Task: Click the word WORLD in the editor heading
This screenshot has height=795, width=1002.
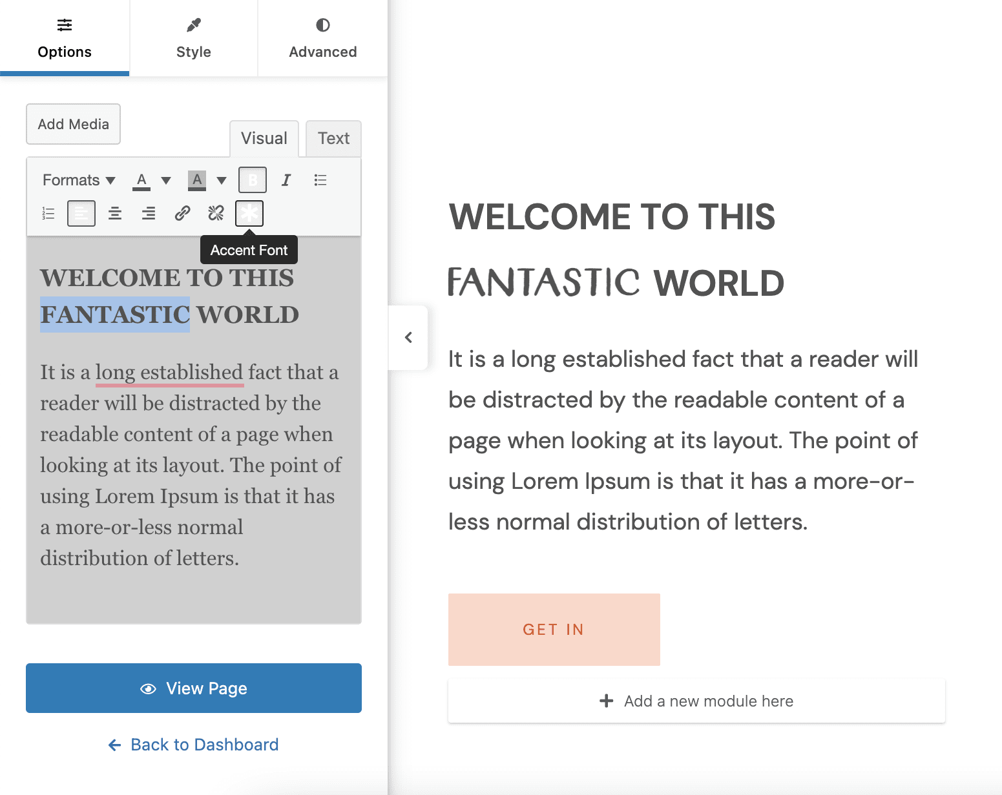Action: [x=248, y=315]
